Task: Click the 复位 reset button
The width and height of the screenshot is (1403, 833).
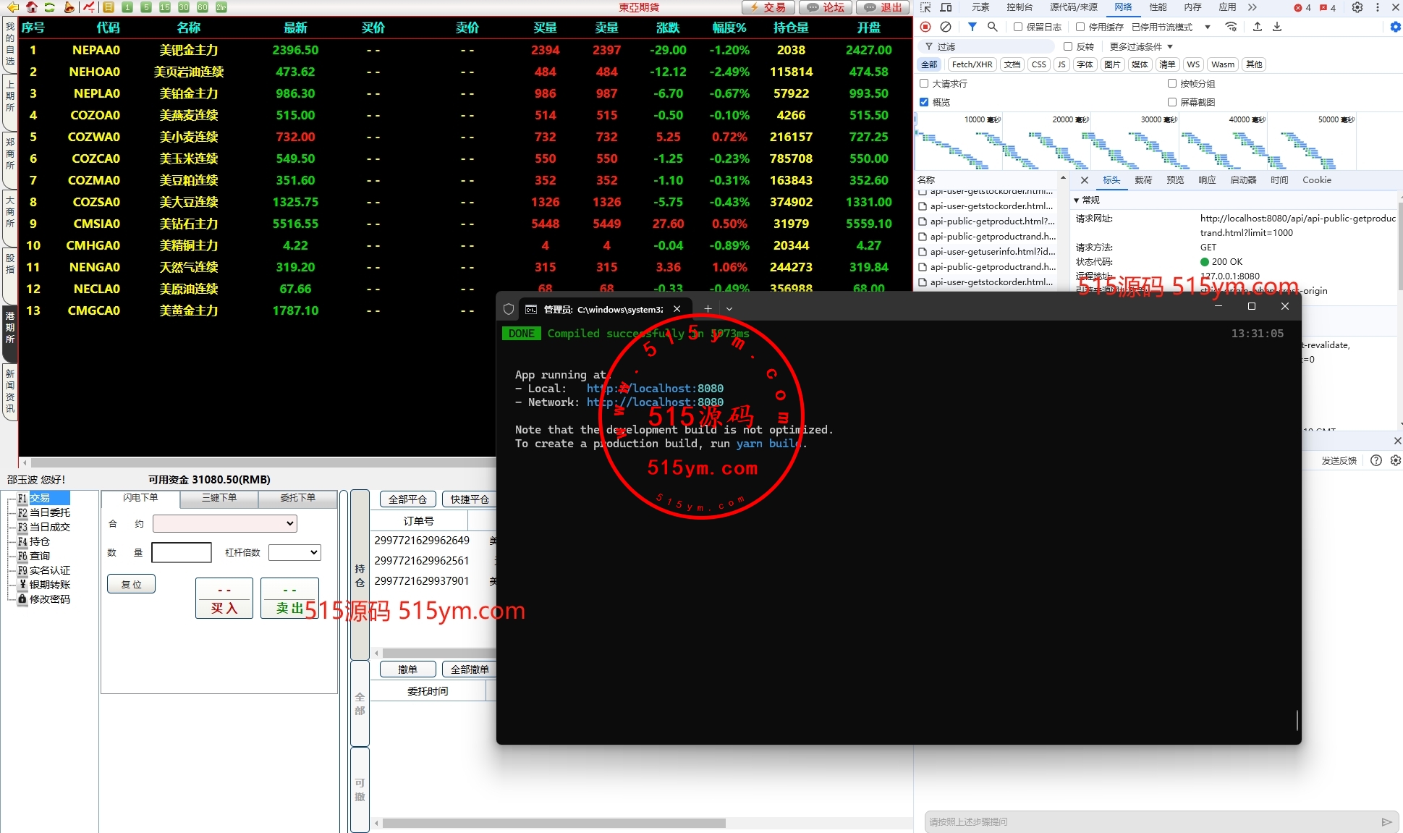Action: point(131,584)
